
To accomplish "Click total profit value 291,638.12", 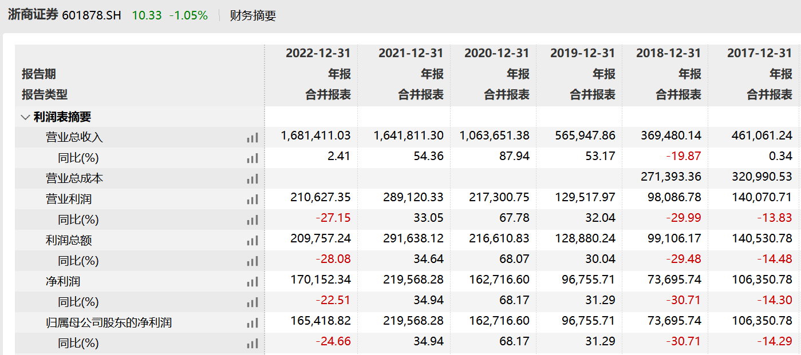I will [x=413, y=239].
